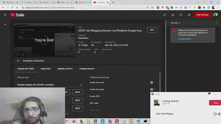This screenshot has width=221, height=124.
Task: Click the browser home button
Action: 17,8
